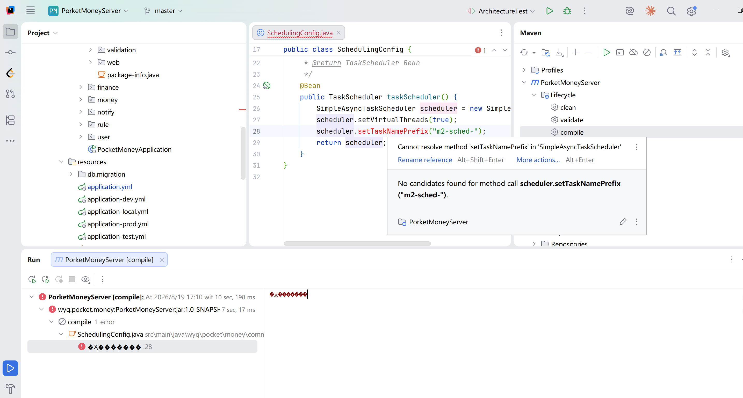Open the Commit tool window
This screenshot has height=398, width=743.
click(10, 52)
